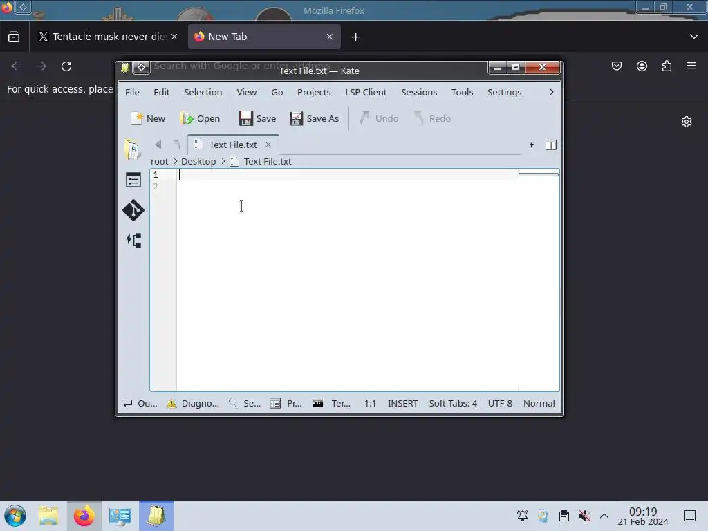The width and height of the screenshot is (708, 531).
Task: Save the document with the Save button
Action: [x=257, y=118]
